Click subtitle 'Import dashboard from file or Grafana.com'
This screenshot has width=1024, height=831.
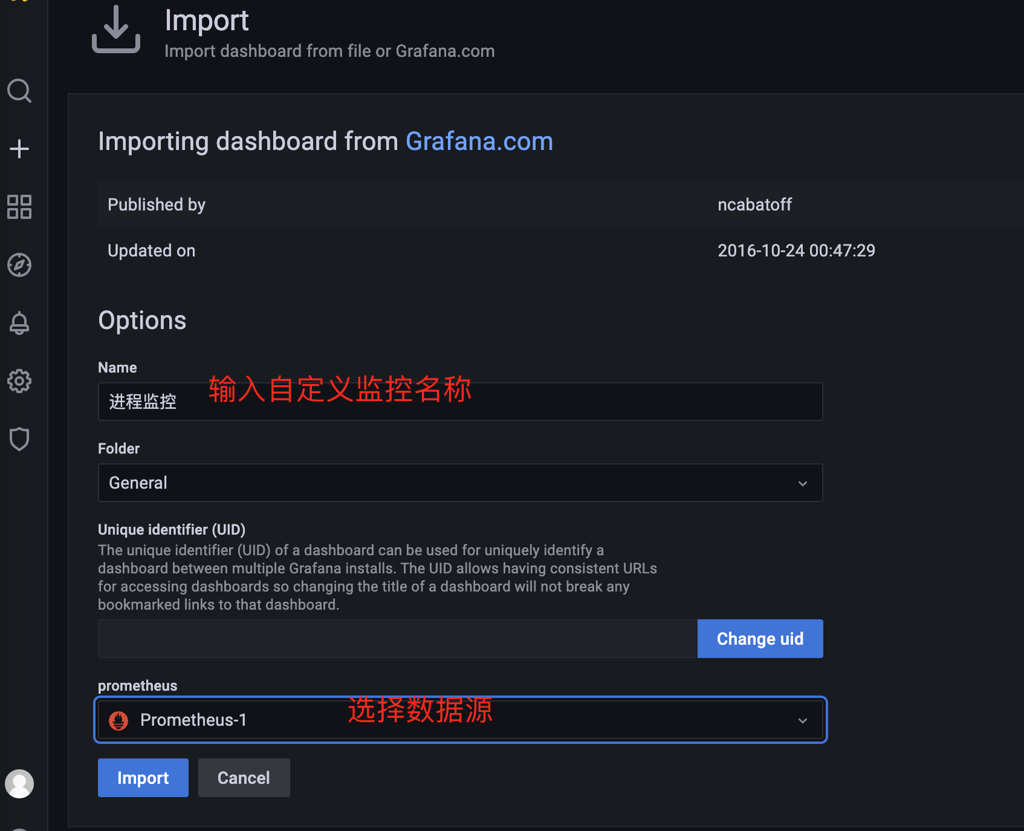tap(330, 51)
